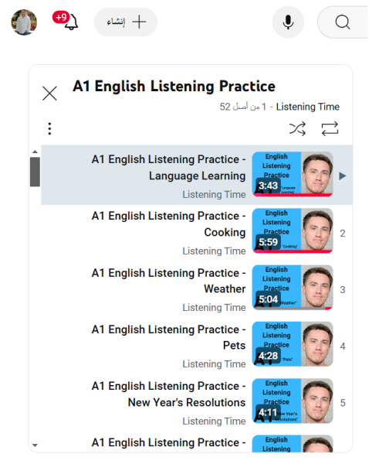Click the play indicator on the Language Learning item
369x464 pixels.
coord(343,176)
